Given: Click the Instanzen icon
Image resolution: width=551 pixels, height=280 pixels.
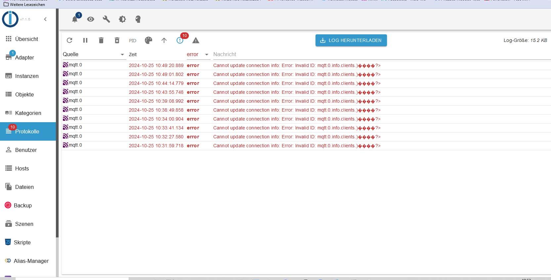Looking at the screenshot, I should click(9, 76).
